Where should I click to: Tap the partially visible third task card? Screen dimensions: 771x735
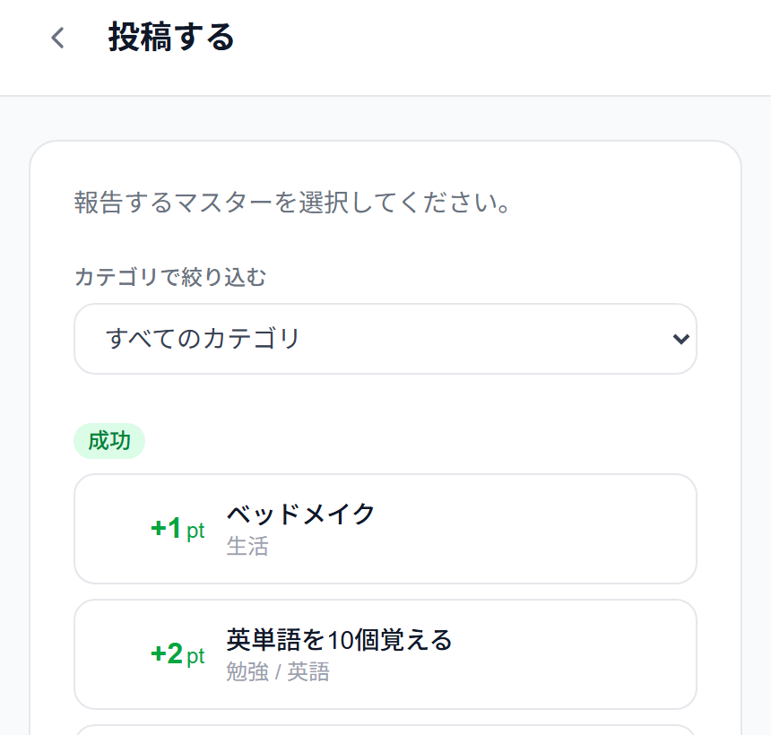pos(385,728)
